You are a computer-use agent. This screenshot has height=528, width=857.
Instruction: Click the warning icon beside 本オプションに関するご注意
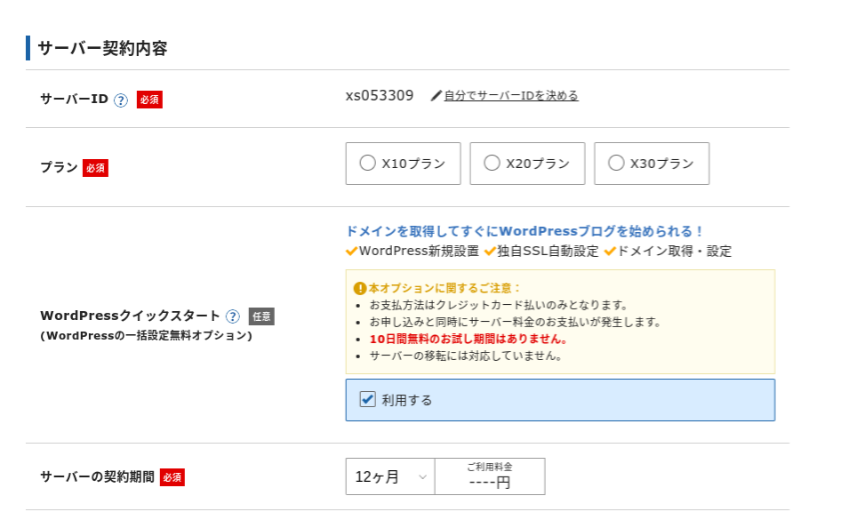pos(360,288)
